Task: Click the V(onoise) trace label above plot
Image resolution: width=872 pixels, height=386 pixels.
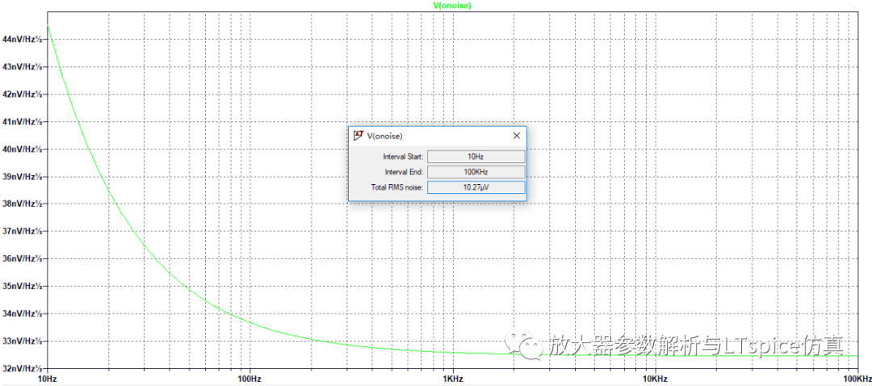Action: click(x=452, y=5)
